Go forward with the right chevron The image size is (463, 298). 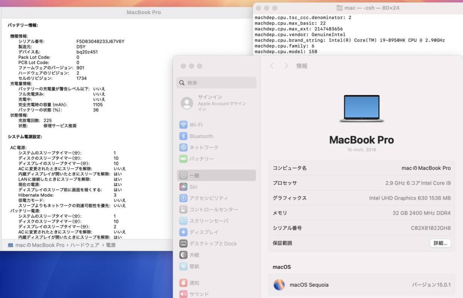286,66
